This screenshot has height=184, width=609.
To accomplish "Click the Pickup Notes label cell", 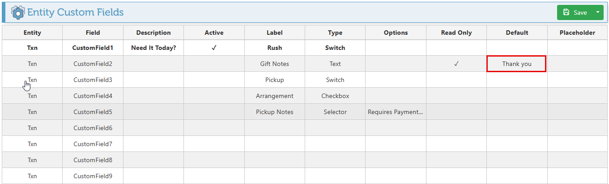I will point(274,112).
